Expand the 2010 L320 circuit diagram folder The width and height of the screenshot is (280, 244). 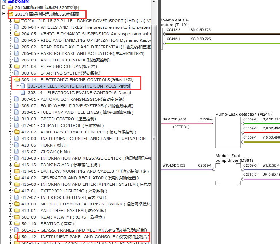coord(4,7)
